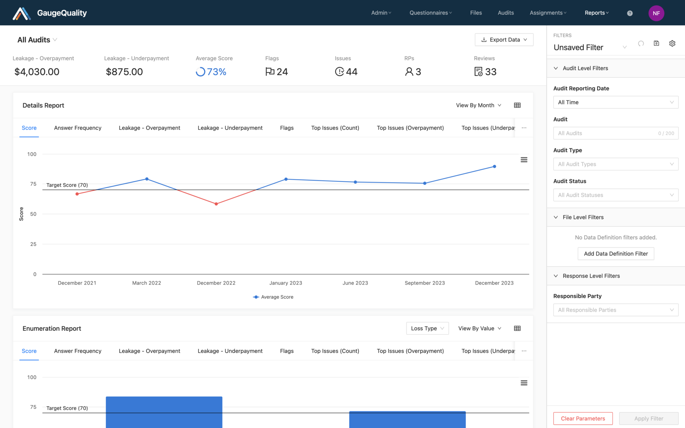
Task: Click the Issues clock icon
Action: [339, 72]
